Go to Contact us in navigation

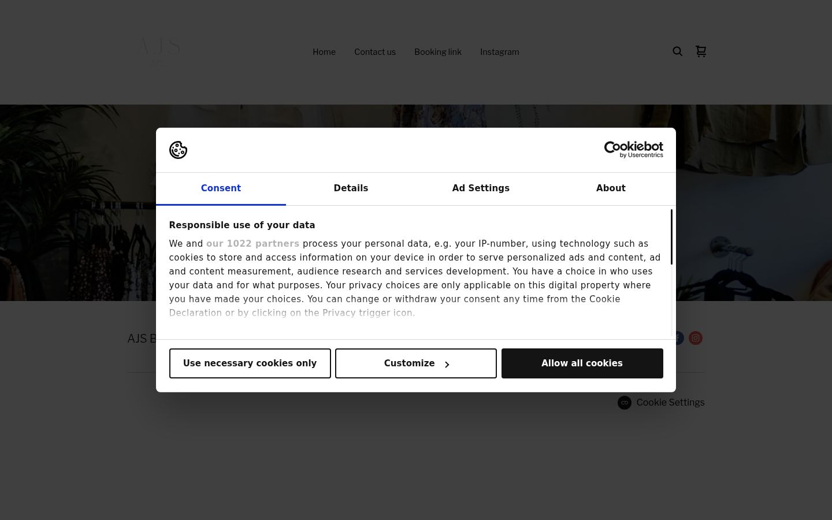click(375, 52)
